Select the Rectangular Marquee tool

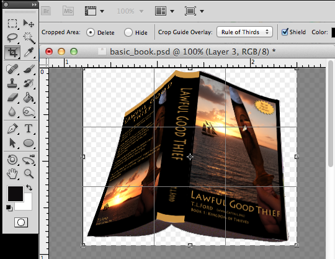(12, 24)
